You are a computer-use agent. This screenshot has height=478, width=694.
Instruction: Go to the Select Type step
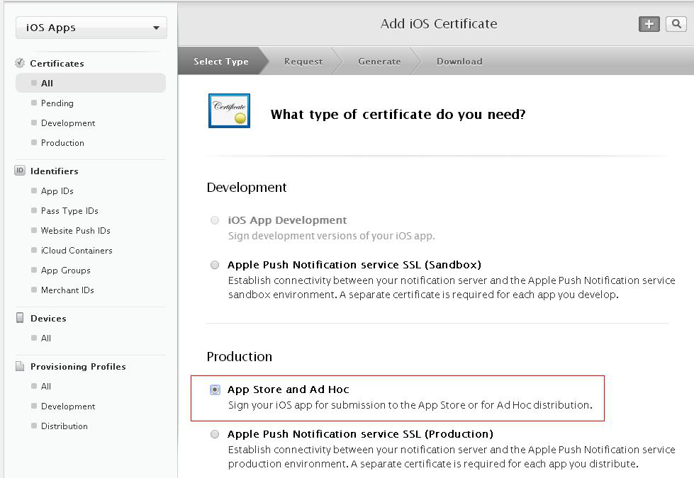pos(221,62)
